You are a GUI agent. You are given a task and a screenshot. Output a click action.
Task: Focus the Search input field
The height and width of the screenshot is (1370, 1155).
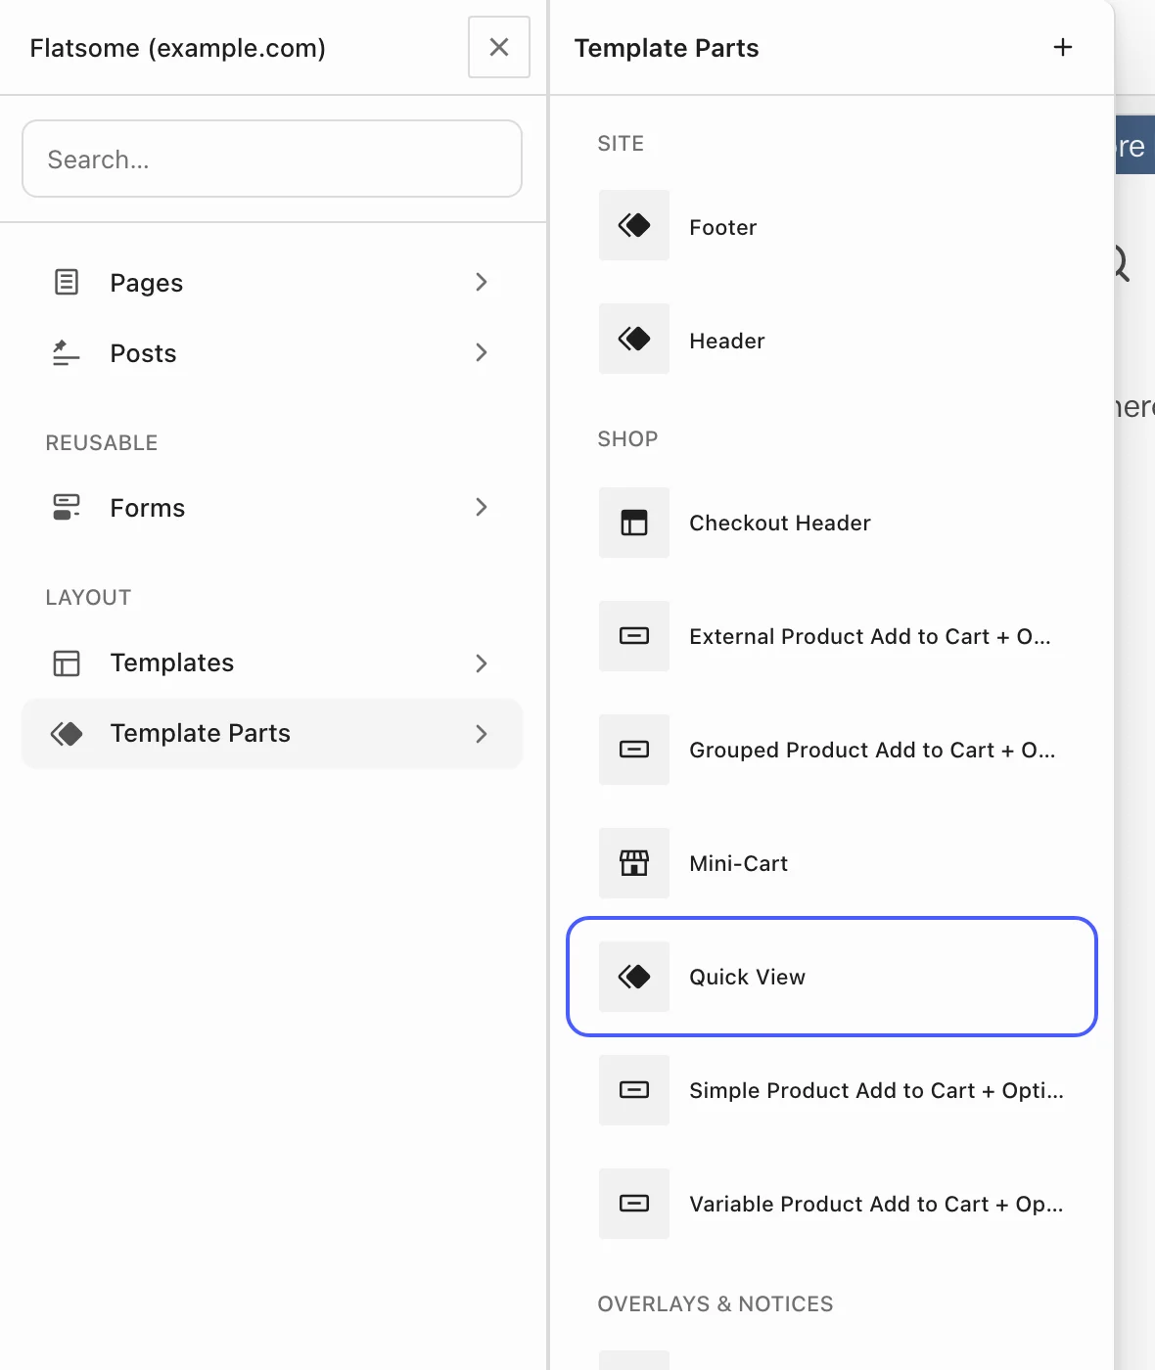[272, 159]
